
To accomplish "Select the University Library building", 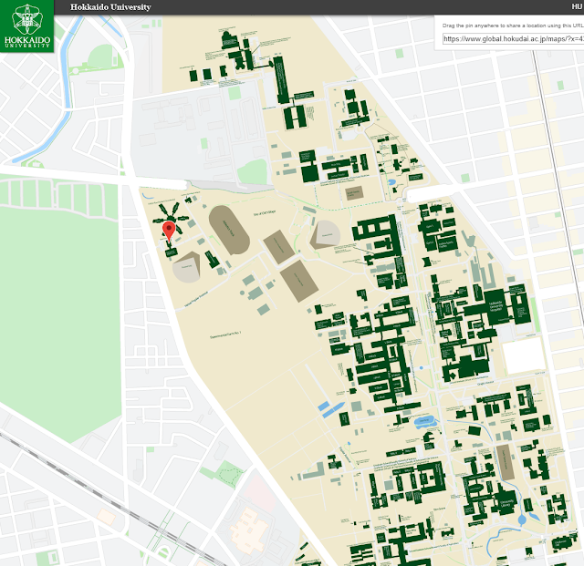I will point(506,501).
